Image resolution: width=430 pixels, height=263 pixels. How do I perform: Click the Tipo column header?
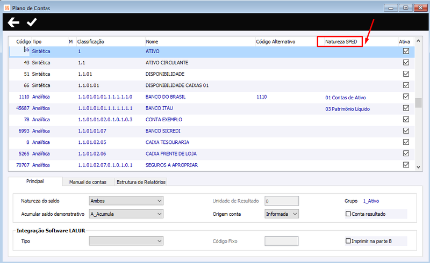37,42
